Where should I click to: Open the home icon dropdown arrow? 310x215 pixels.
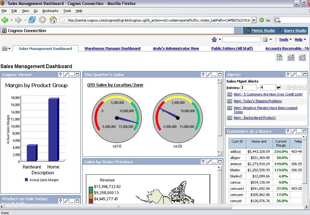[220, 40]
